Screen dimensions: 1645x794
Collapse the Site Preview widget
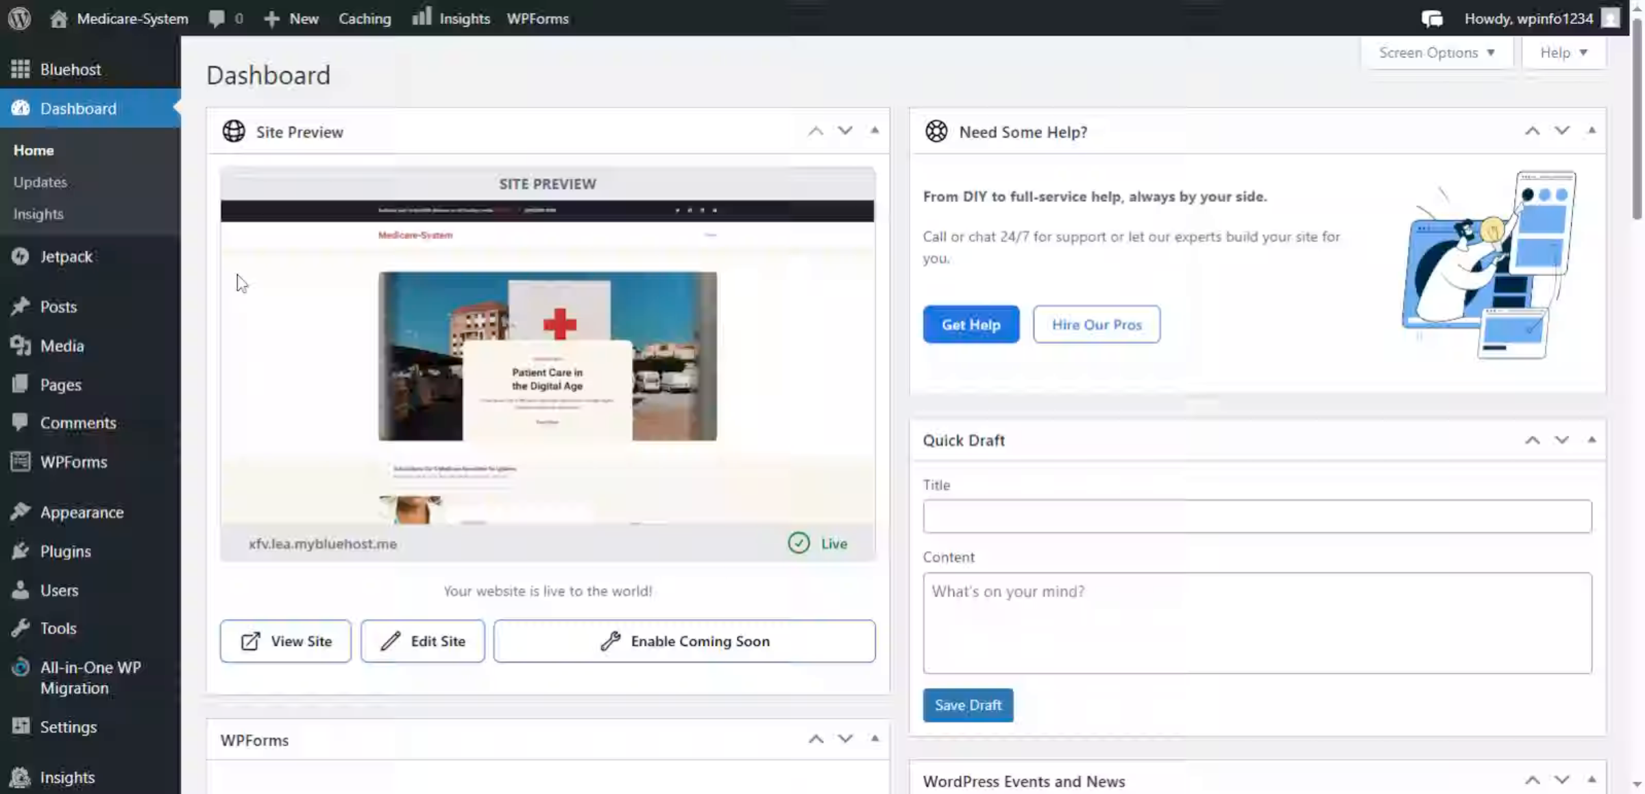pos(874,130)
